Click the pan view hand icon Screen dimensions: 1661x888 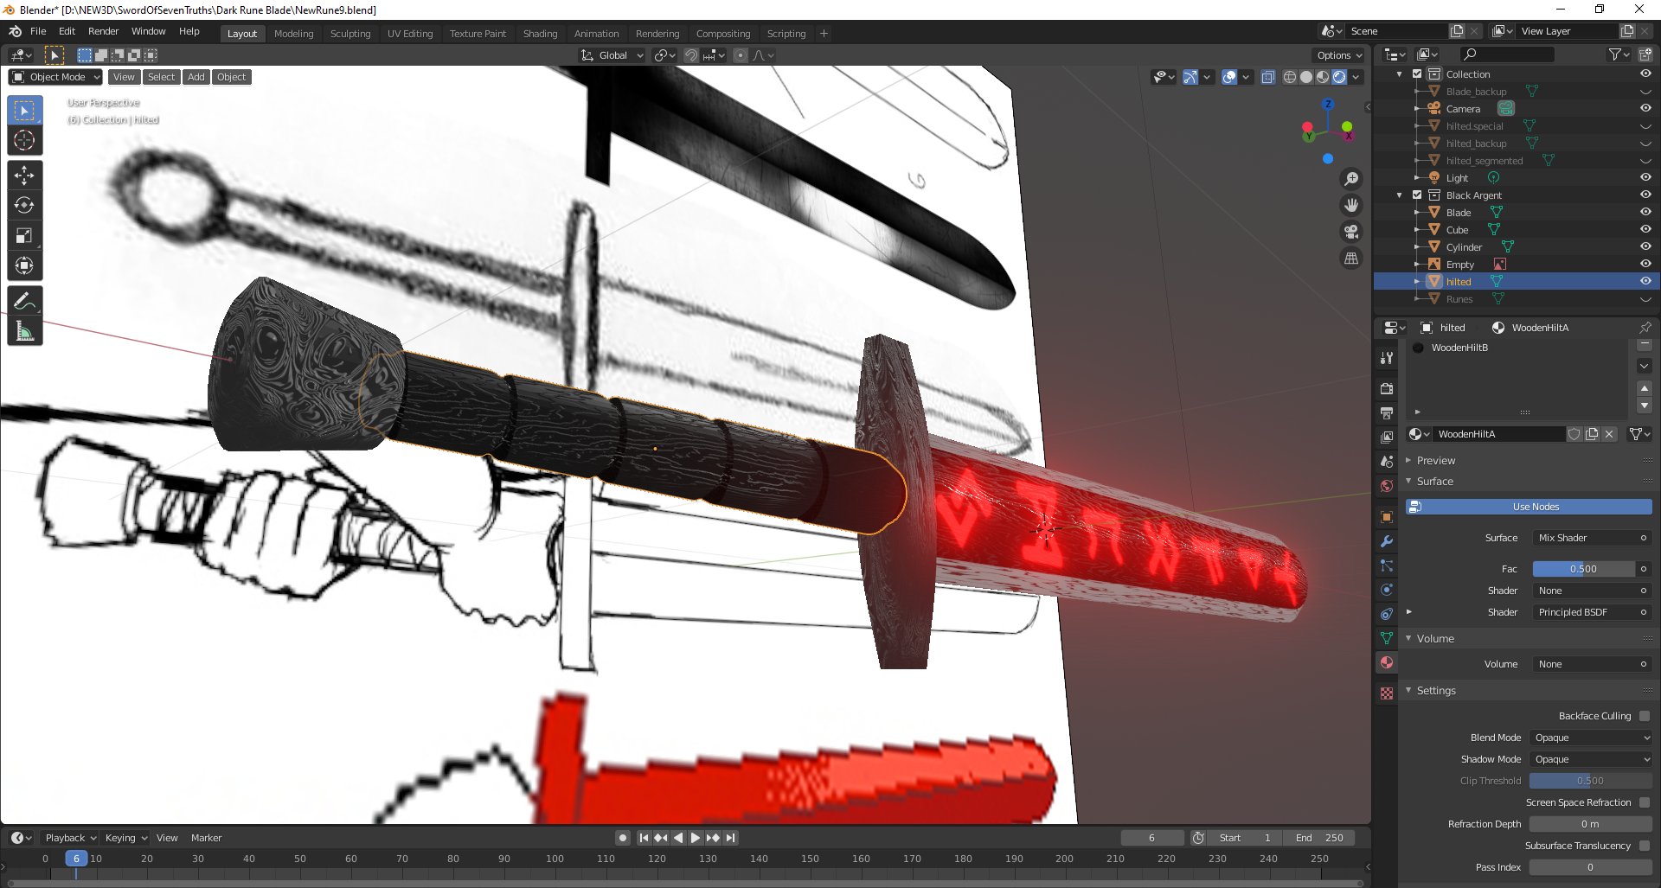point(1350,206)
